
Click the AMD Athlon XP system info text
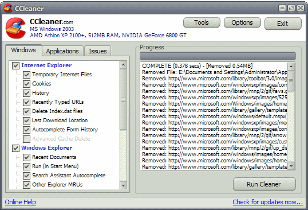pos(108,36)
